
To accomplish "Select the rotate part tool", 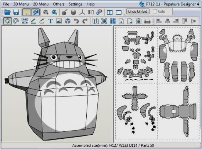I will (x=16, y=21).
